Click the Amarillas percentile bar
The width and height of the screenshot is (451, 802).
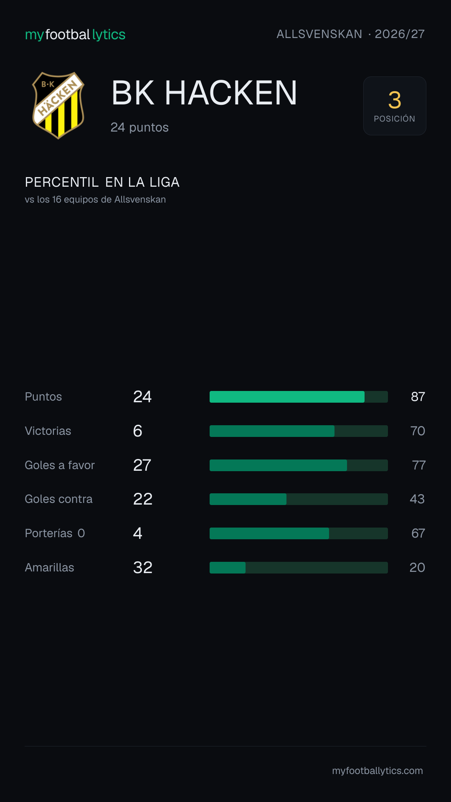[299, 568]
